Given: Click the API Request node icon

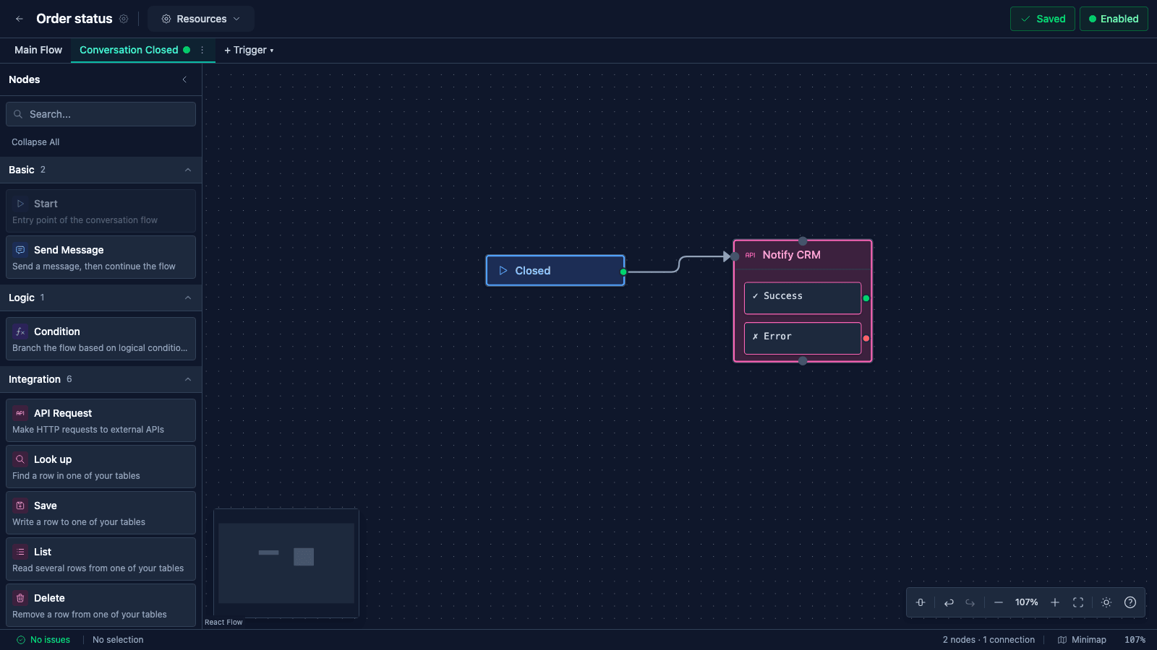Looking at the screenshot, I should [20, 413].
